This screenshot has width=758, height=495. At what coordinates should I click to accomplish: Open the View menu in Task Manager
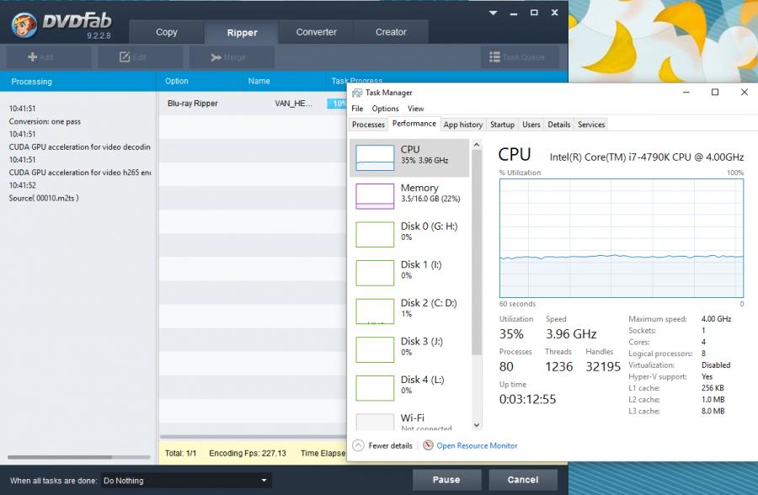[x=416, y=109]
